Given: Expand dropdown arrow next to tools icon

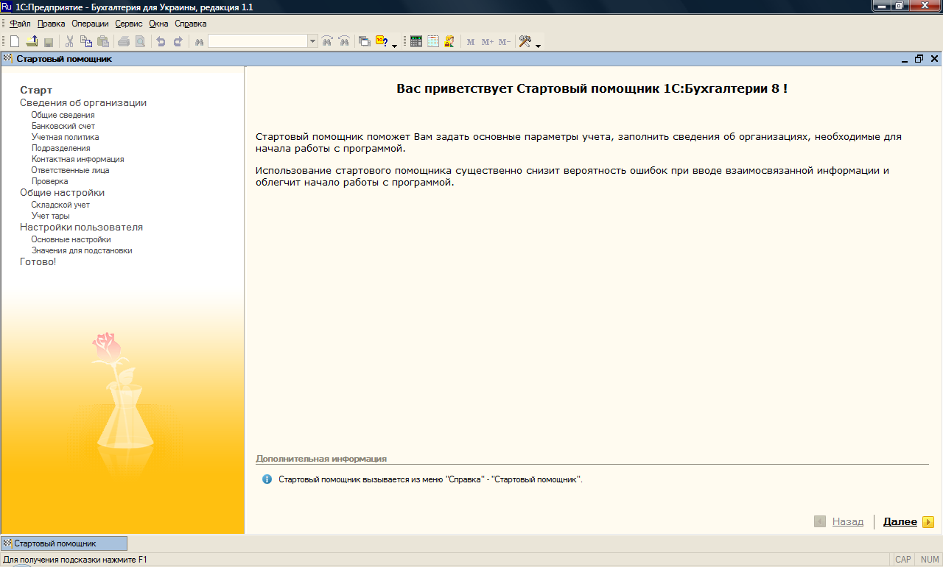Looking at the screenshot, I should (x=538, y=45).
